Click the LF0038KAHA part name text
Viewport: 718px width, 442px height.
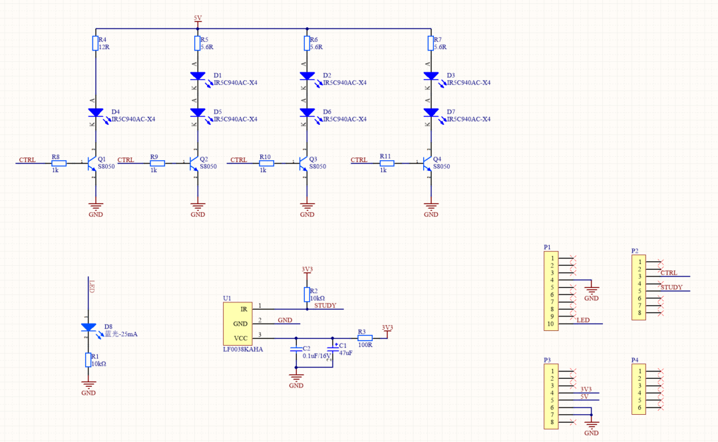pos(243,349)
